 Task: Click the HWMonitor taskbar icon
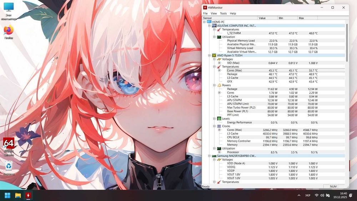(28, 195)
